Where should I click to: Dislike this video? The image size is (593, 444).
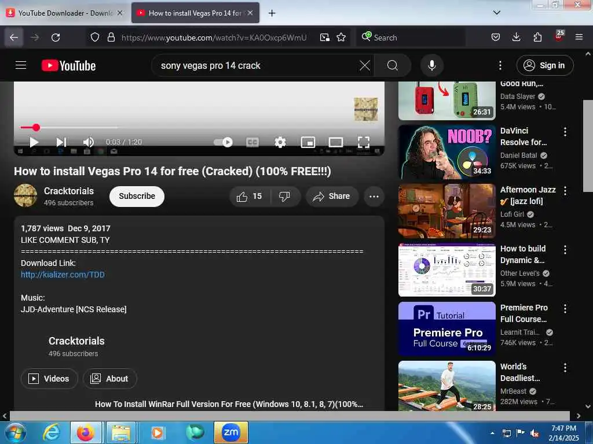pyautogui.click(x=284, y=197)
